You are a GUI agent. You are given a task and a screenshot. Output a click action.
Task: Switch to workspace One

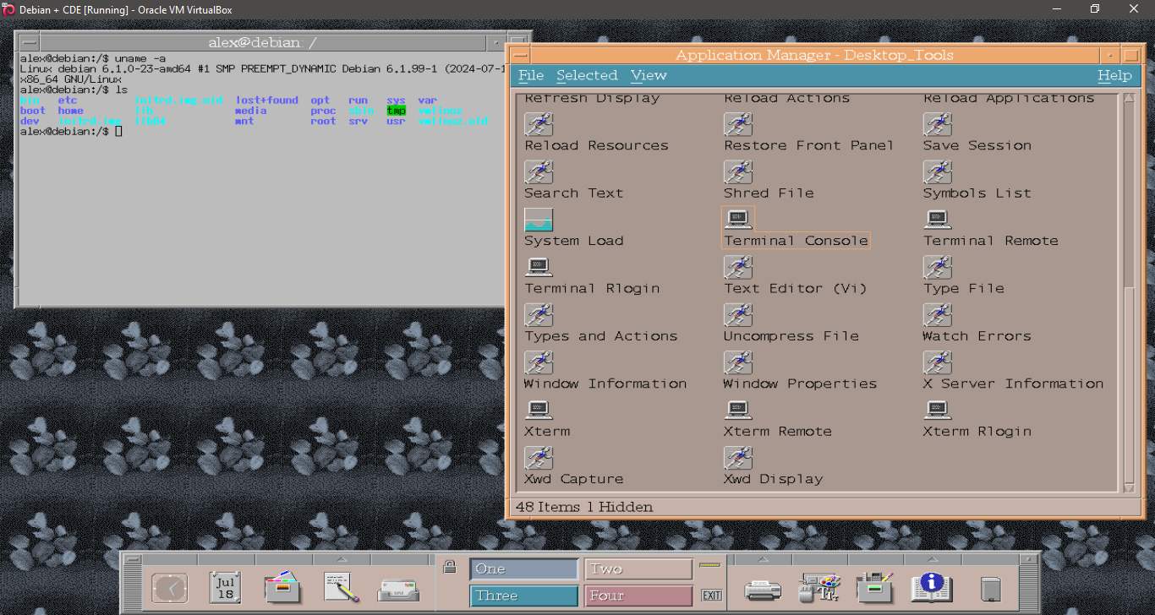[524, 569]
